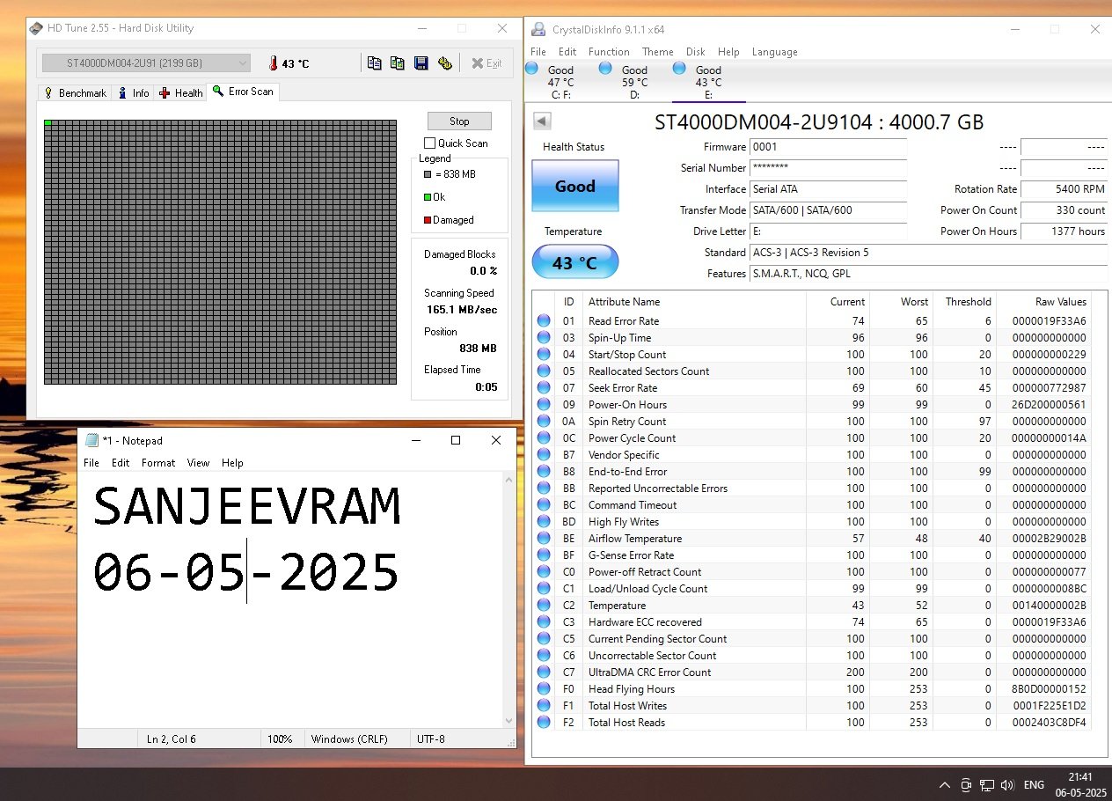Switch to HD Tune Info tab
Image resolution: width=1112 pixels, height=801 pixels.
133,93
